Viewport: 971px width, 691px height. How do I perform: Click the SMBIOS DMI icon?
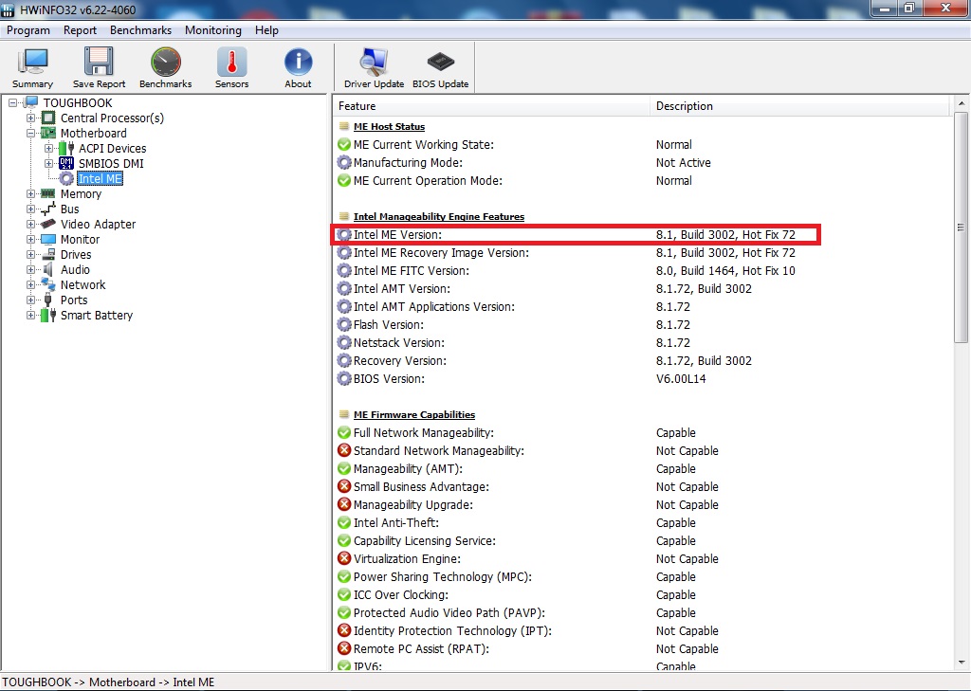(66, 163)
